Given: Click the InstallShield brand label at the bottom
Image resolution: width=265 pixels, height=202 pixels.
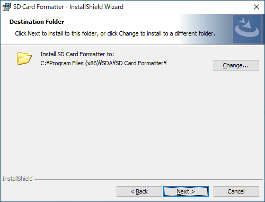Looking at the screenshot, I should (17, 179).
